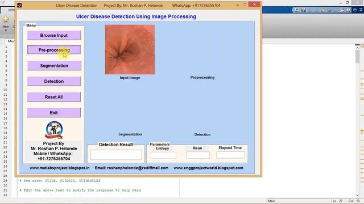
Task: Click the www.enggprojectworld.blogspot.com text
Action: pyautogui.click(x=208, y=168)
